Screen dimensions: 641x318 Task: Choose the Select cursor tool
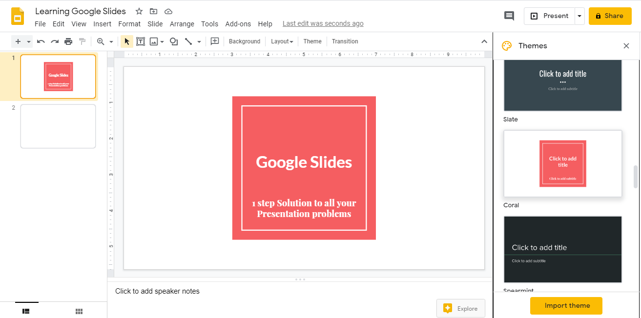[127, 41]
